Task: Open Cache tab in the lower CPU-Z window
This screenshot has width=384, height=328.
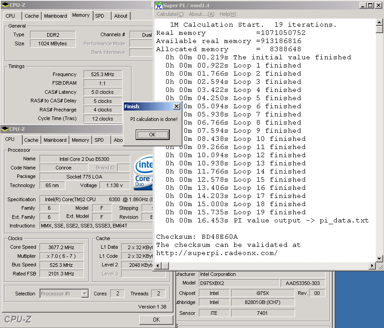Action: tap(31, 140)
